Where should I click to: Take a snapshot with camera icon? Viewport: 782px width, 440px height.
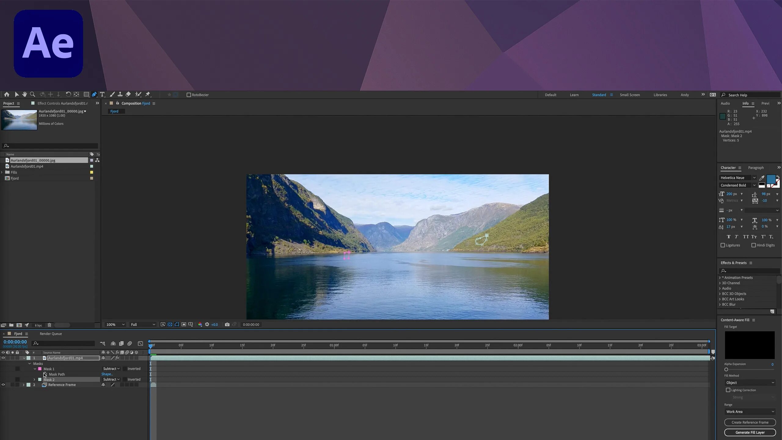[x=227, y=324]
